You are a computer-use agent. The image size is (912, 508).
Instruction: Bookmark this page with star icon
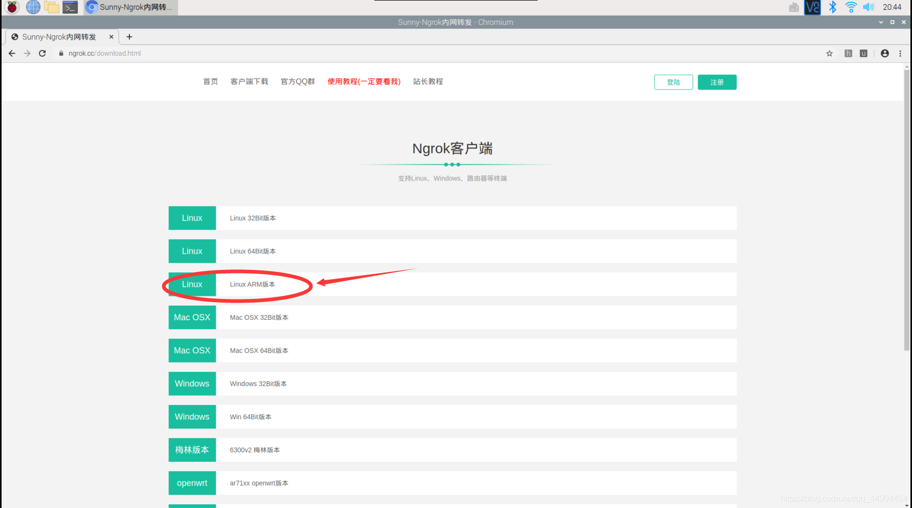(x=829, y=53)
